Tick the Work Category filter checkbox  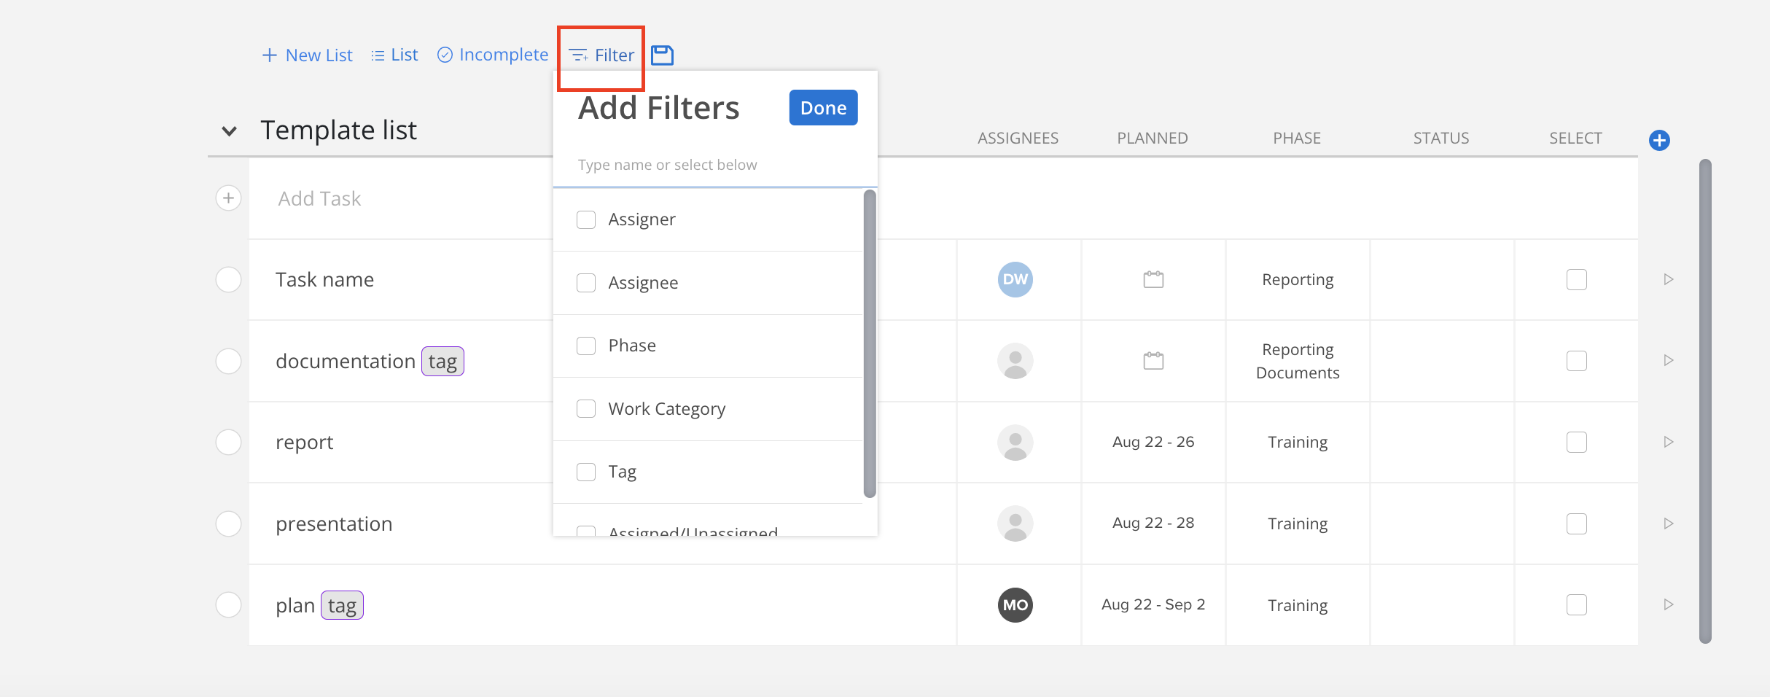click(586, 409)
